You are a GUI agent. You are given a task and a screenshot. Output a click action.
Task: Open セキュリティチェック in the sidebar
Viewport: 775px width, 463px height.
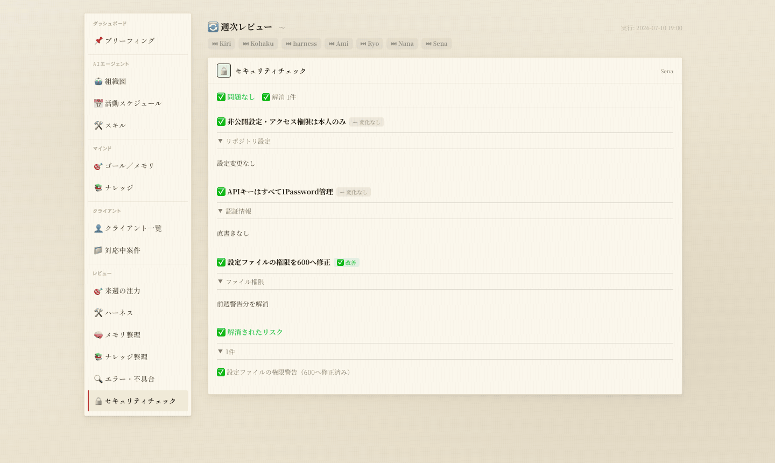coord(138,401)
